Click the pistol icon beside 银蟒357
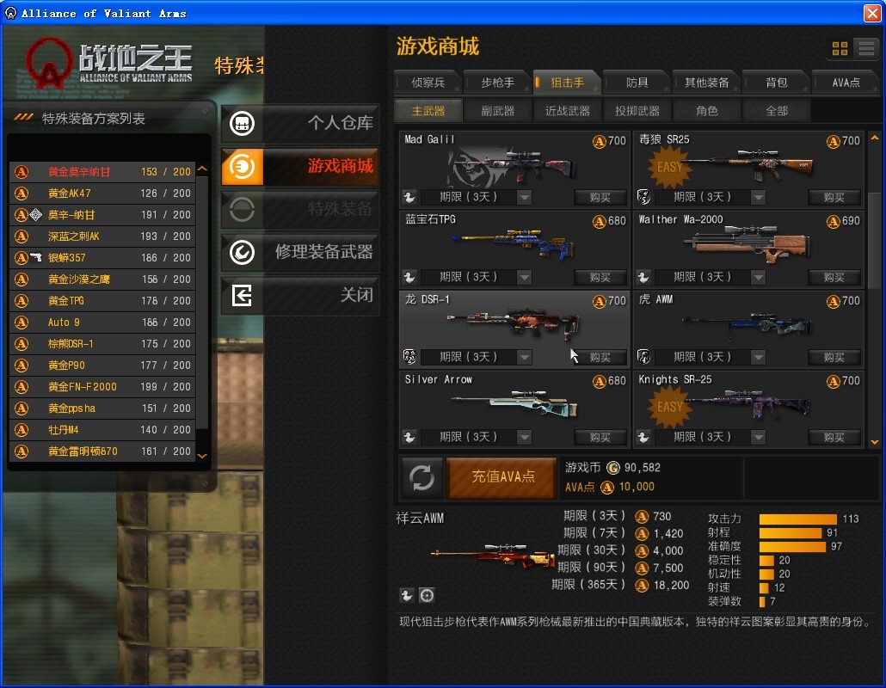 click(x=36, y=258)
